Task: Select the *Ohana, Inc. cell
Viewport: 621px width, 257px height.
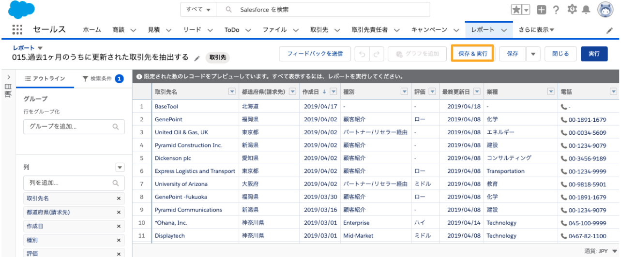Action: click(x=195, y=223)
